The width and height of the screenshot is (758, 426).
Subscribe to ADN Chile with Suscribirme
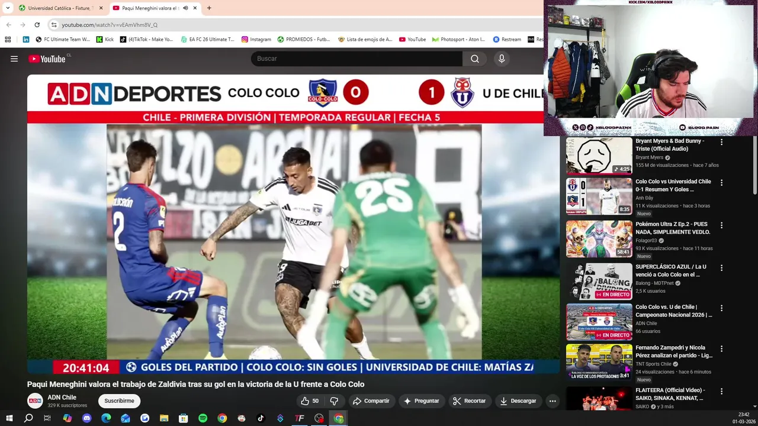tap(119, 401)
